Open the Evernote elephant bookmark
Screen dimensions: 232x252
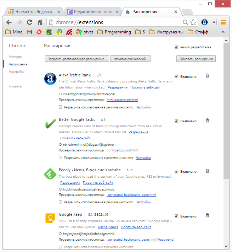point(49,32)
